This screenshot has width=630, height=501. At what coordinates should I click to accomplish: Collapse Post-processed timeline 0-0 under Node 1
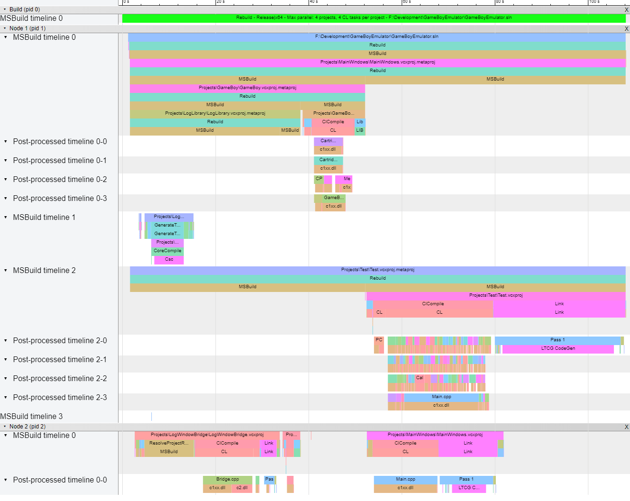(x=5, y=141)
